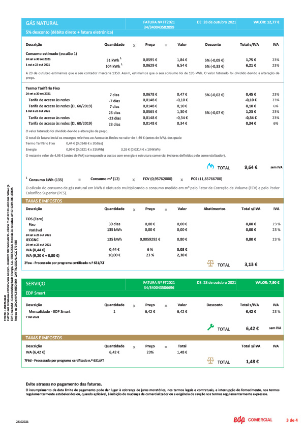
Task: Click the 'IVA (0,44 €)' row
Action: coord(36,250)
